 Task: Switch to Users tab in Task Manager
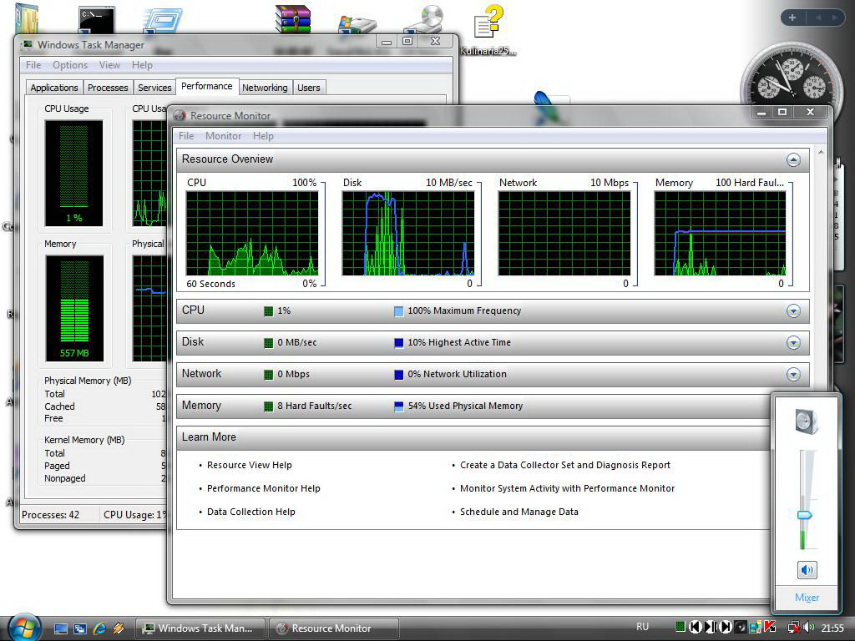(x=309, y=88)
